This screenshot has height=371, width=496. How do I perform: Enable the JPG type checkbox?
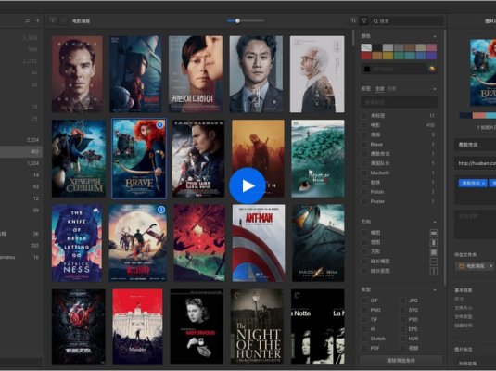pos(402,301)
